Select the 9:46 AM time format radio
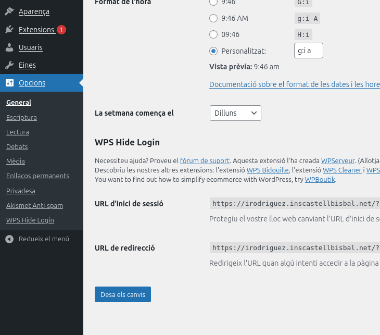 pos(213,19)
